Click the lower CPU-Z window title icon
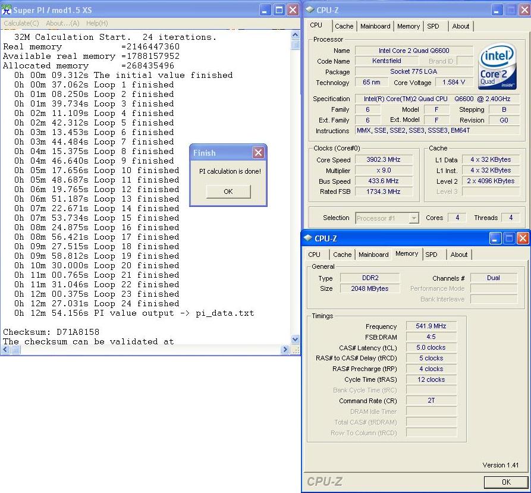Viewport: 531px width, 493px height. click(x=308, y=238)
